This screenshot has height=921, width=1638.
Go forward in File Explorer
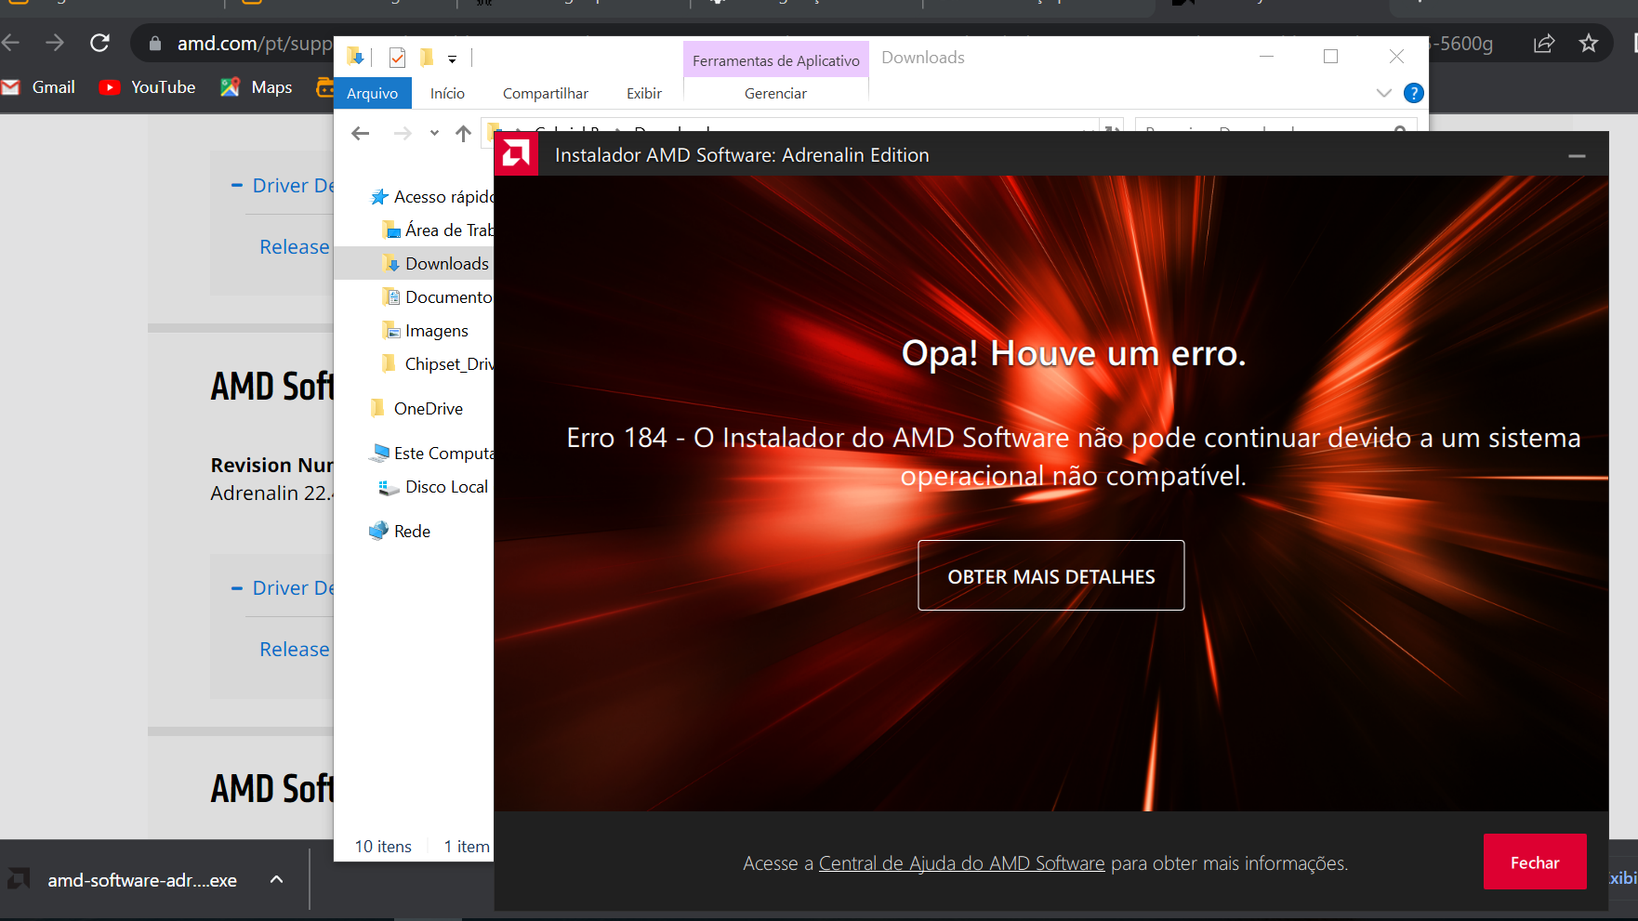(x=403, y=134)
